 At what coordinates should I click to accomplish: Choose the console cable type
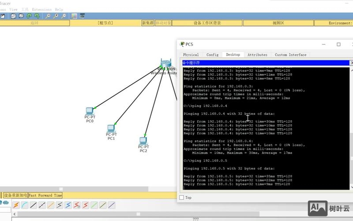[x=25, y=205]
